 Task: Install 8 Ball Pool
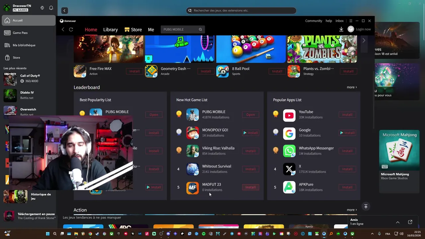[277, 71]
